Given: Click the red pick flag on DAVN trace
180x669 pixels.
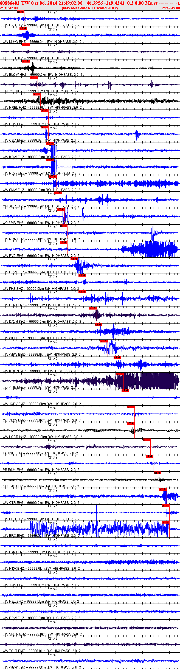Looking at the screenshot, I should point(93,308).
